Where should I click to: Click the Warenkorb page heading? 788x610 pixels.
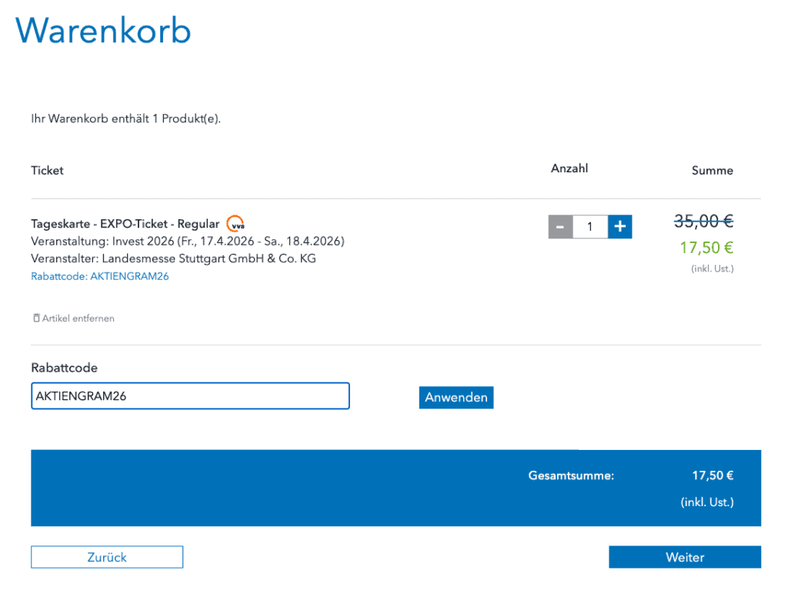[103, 31]
